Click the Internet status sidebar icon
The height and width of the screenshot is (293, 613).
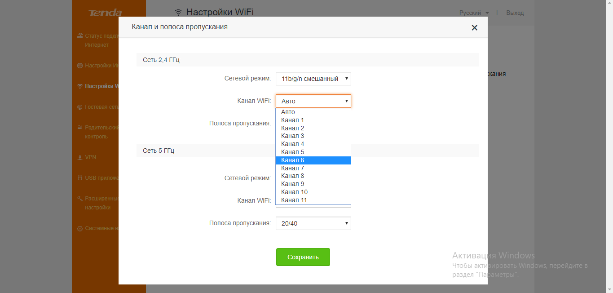tap(80, 36)
